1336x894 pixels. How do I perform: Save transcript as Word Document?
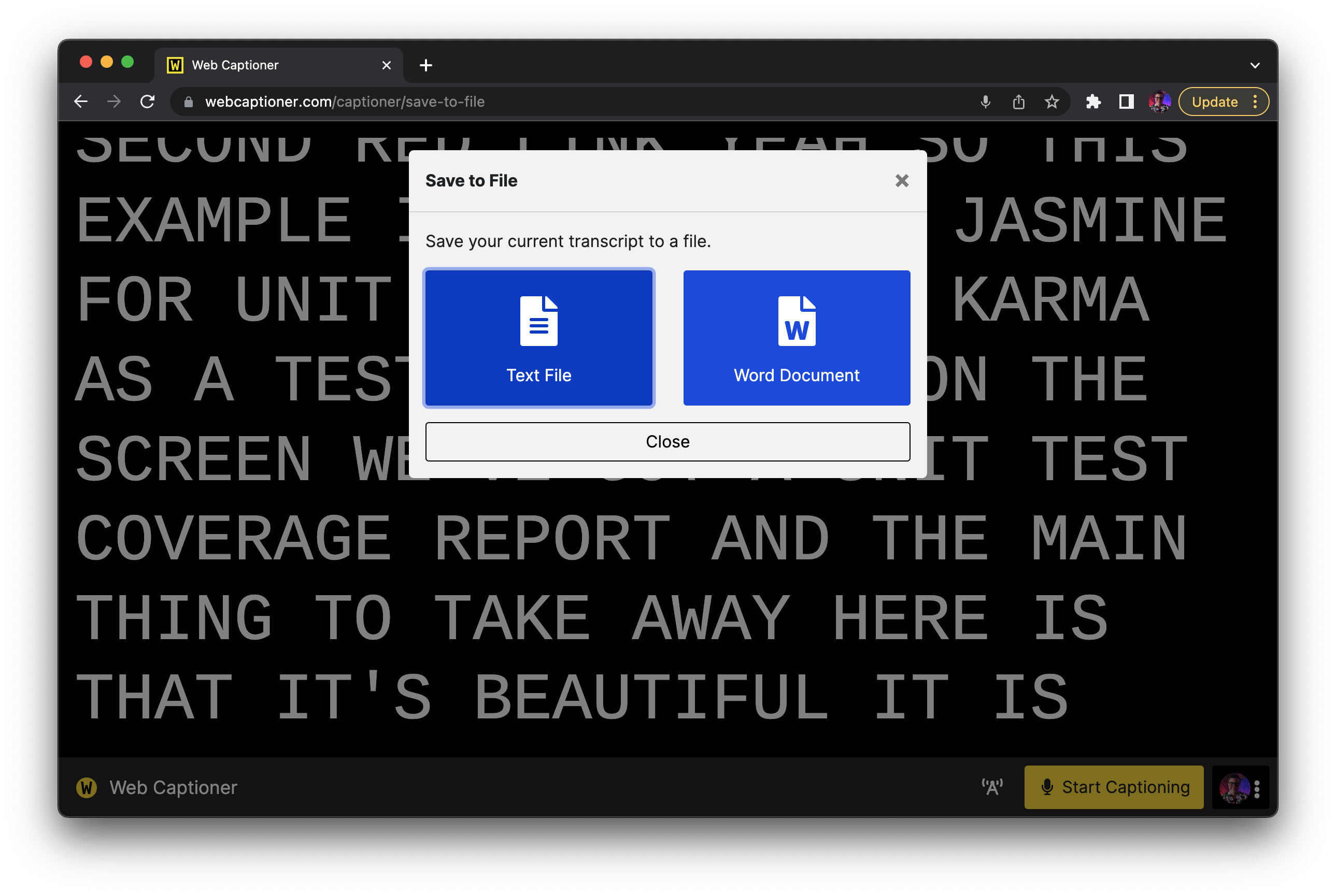click(797, 338)
